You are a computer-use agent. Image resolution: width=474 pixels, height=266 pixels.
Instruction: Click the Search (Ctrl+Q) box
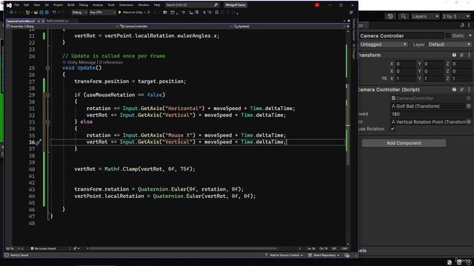pyautogui.click(x=192, y=5)
